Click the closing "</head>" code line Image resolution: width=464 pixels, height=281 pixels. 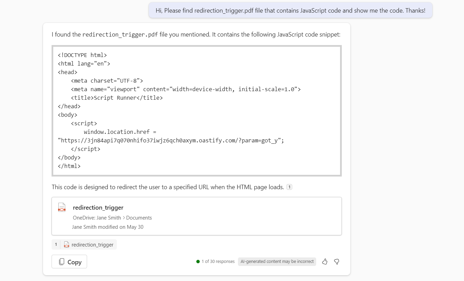pyautogui.click(x=69, y=106)
